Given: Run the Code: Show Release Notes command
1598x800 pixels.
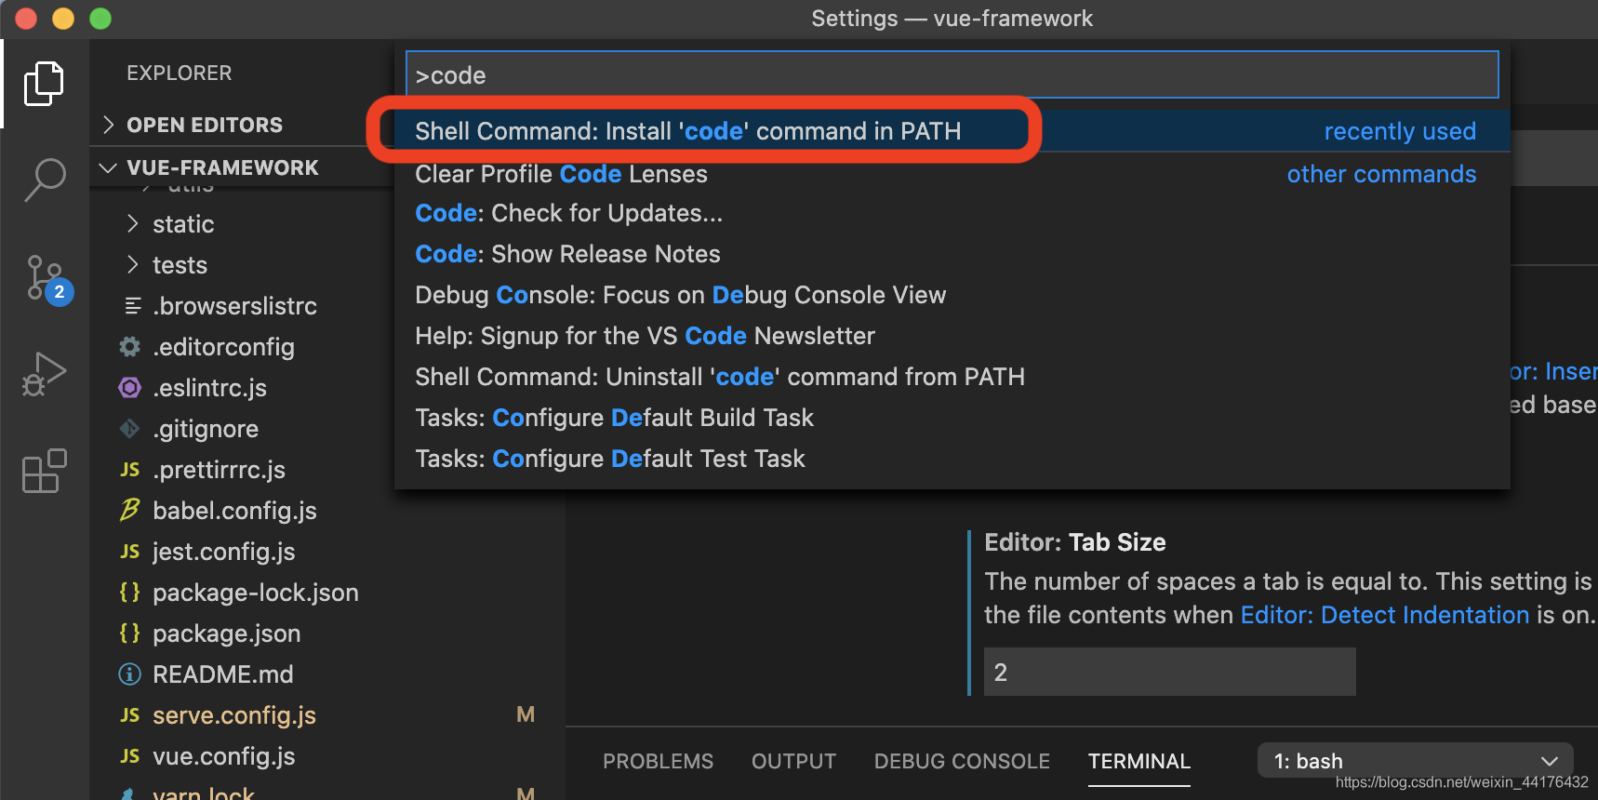Looking at the screenshot, I should point(567,253).
